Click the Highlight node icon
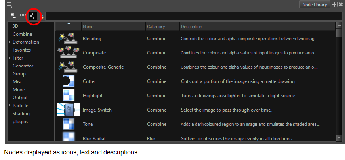The height and width of the screenshot is (160, 345). (69, 96)
